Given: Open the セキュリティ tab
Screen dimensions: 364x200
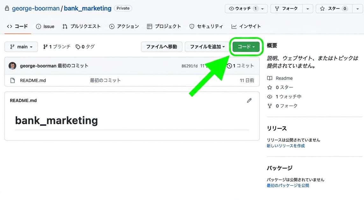Looking at the screenshot, I should pyautogui.click(x=206, y=26).
